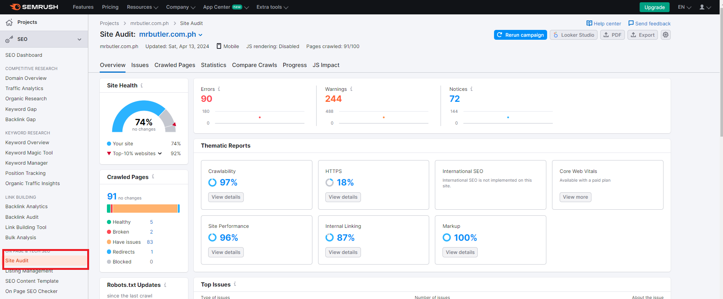View details for HTTPS report

point(343,197)
